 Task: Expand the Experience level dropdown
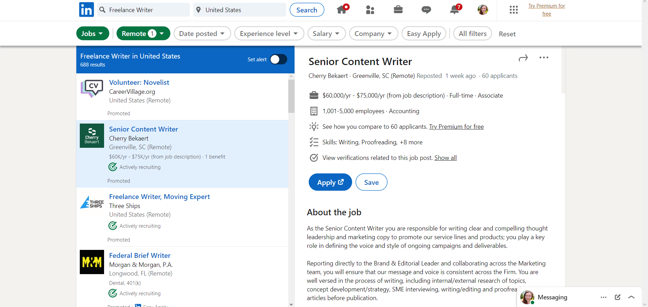click(269, 34)
